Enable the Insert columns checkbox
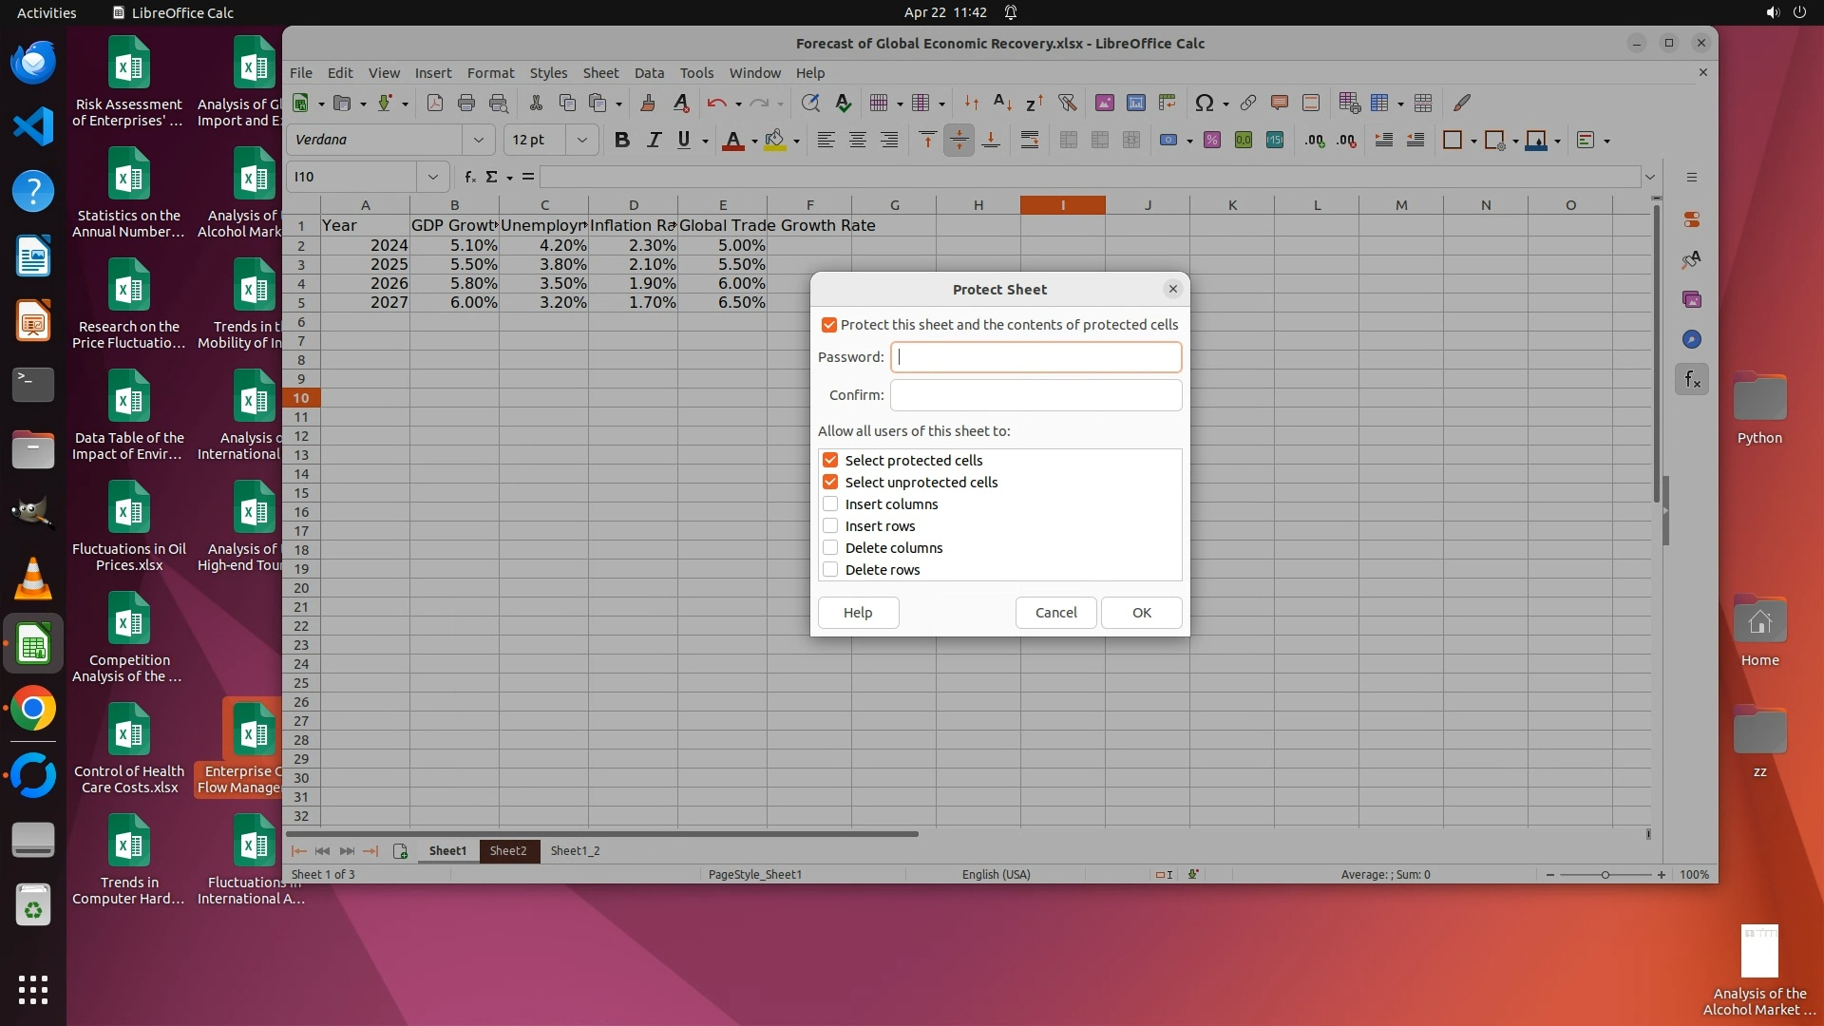The image size is (1824, 1026). point(830,504)
